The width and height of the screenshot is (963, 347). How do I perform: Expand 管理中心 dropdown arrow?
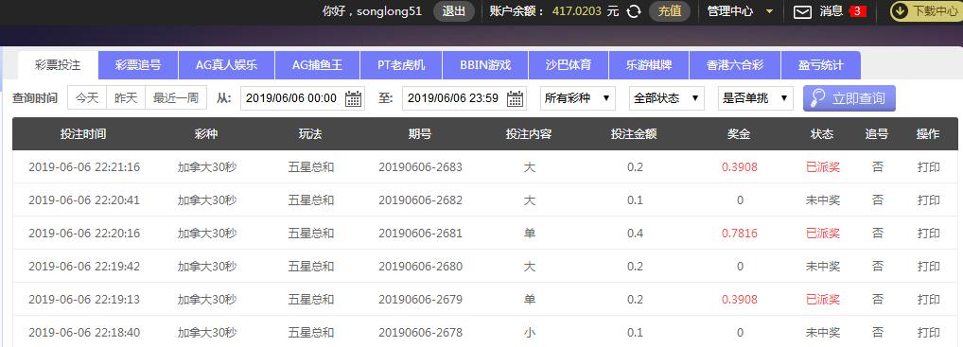(x=769, y=11)
